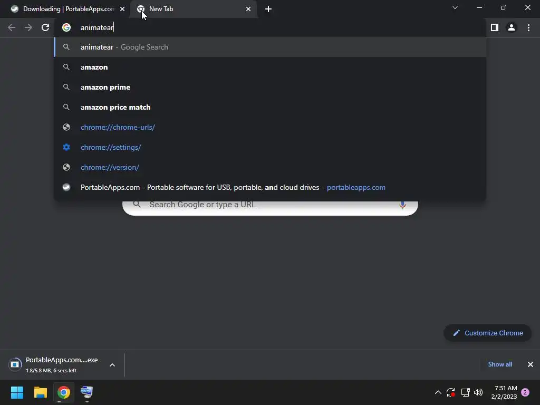Choose the amazon search suggestion
The image size is (540, 405).
pyautogui.click(x=270, y=67)
